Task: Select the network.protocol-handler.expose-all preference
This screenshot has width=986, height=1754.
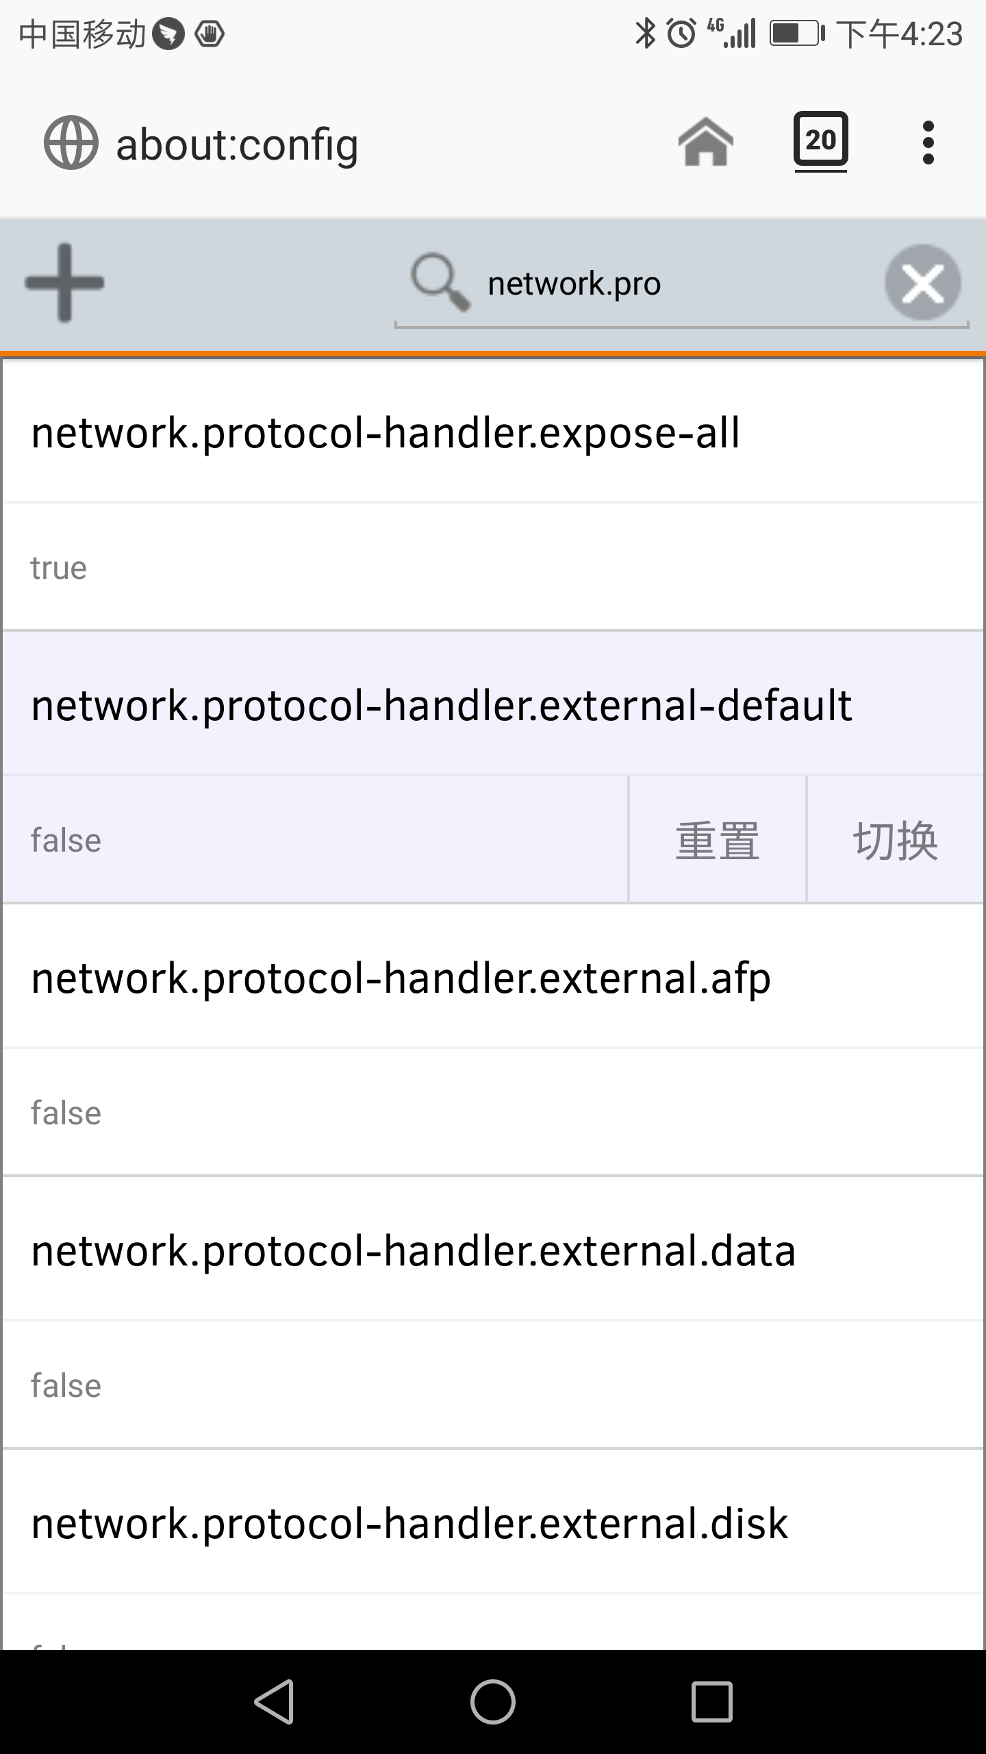Action: click(x=493, y=433)
